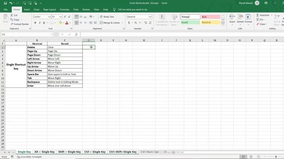Activate the Format Painter
The image size is (284, 159).
click(x=20, y=24)
